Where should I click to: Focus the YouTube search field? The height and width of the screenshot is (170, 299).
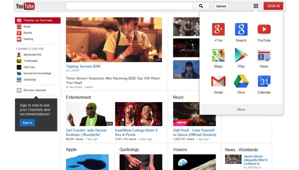point(129,6)
